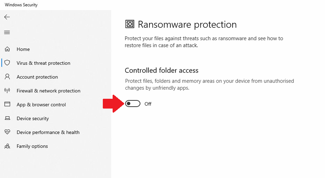Open Device performance & health label
This screenshot has height=178, width=325.
tap(48, 132)
